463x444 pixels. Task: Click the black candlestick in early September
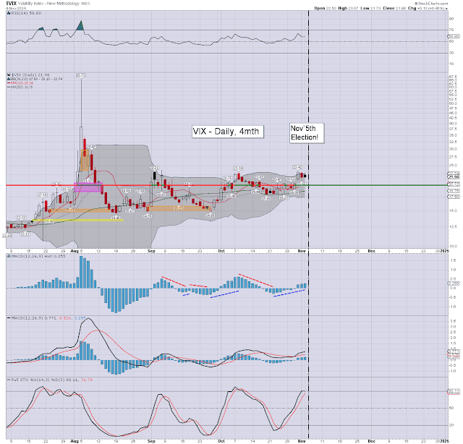point(154,176)
